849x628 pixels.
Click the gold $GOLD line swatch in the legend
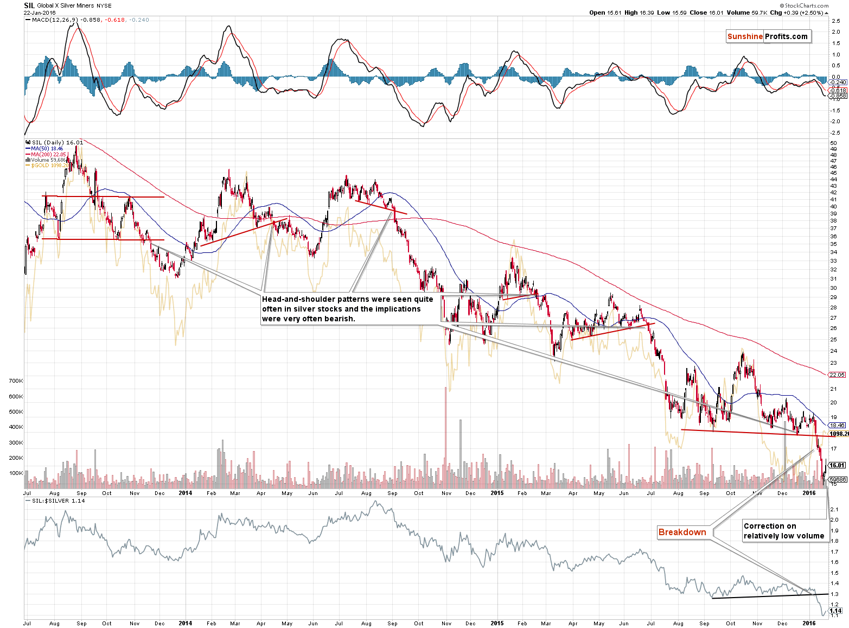28,165
